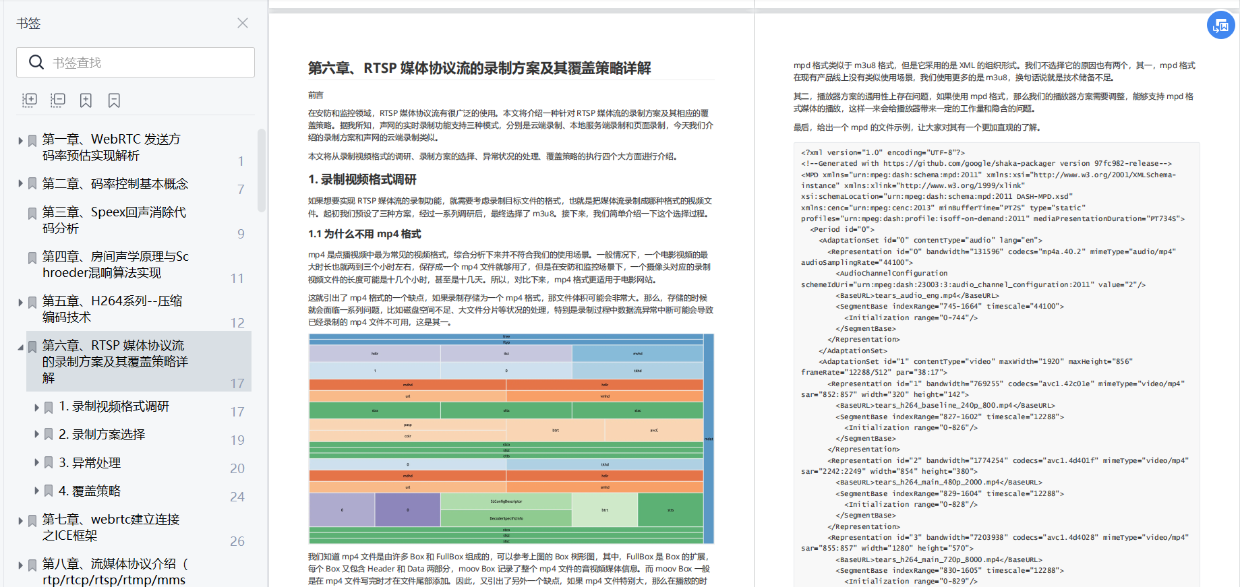Jump to 2. 录制方案选择
1240x587 pixels.
[x=102, y=435]
